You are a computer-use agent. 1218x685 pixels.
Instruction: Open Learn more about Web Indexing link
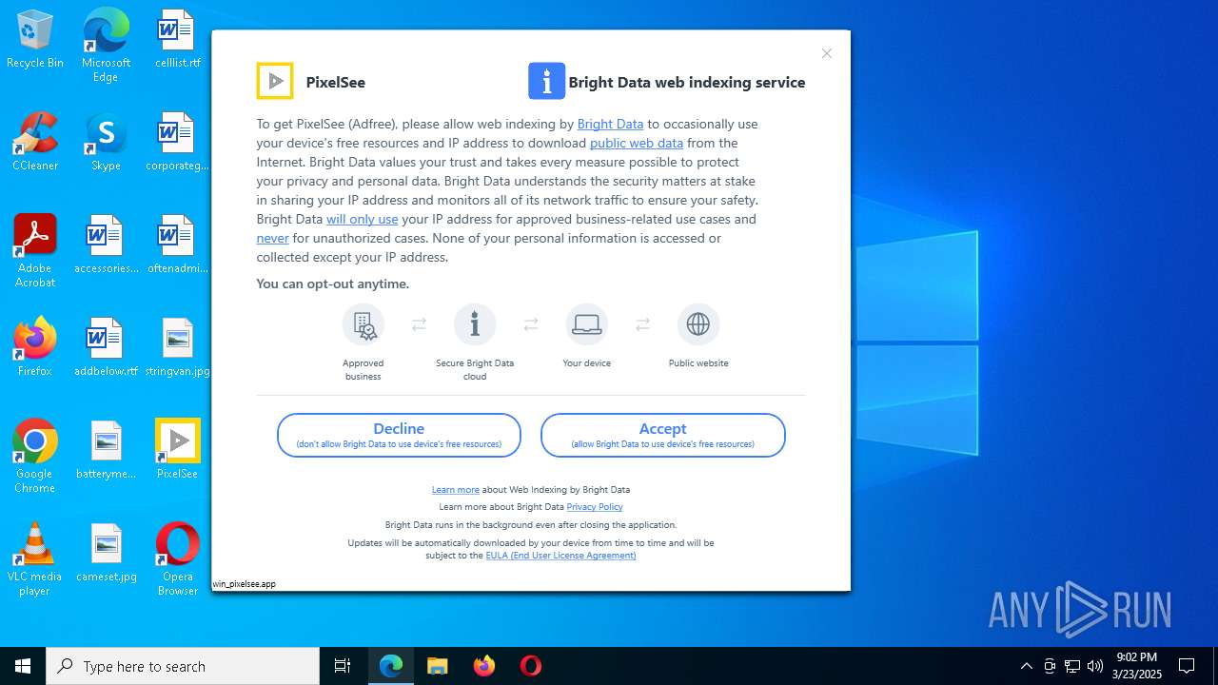456,489
